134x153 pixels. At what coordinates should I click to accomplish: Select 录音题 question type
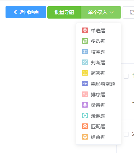(x=98, y=105)
